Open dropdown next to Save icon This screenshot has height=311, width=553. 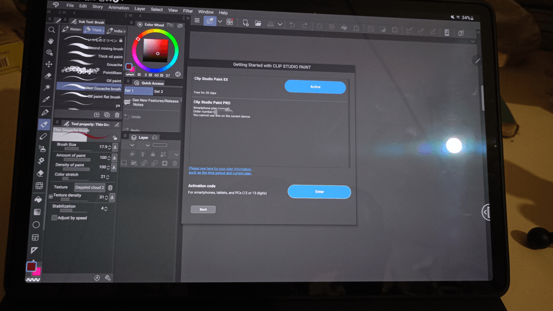click(x=280, y=24)
